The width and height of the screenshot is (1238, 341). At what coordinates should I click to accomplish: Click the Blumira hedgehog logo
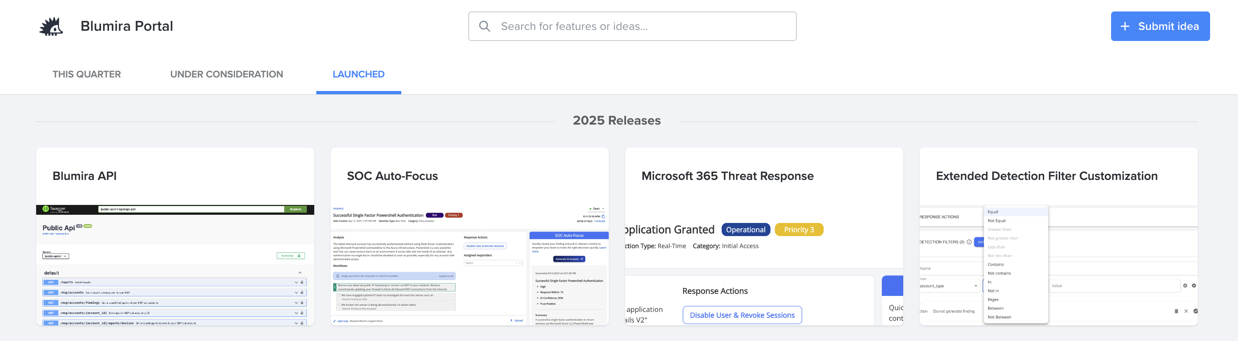(51, 26)
